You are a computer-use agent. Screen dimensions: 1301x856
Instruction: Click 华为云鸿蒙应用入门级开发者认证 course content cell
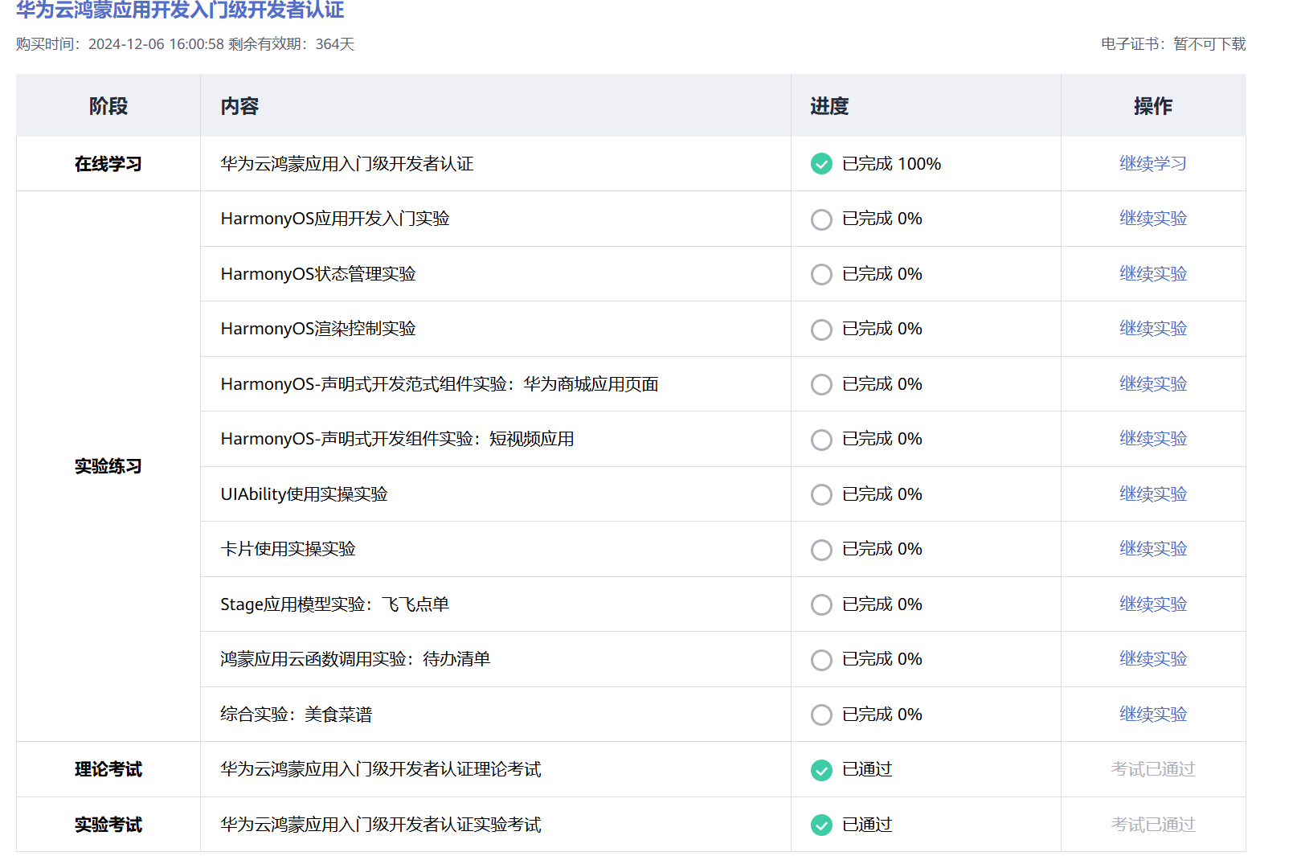pyautogui.click(x=495, y=164)
